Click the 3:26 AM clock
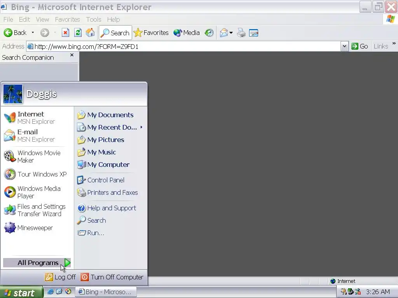This screenshot has height=298, width=398. click(x=378, y=292)
